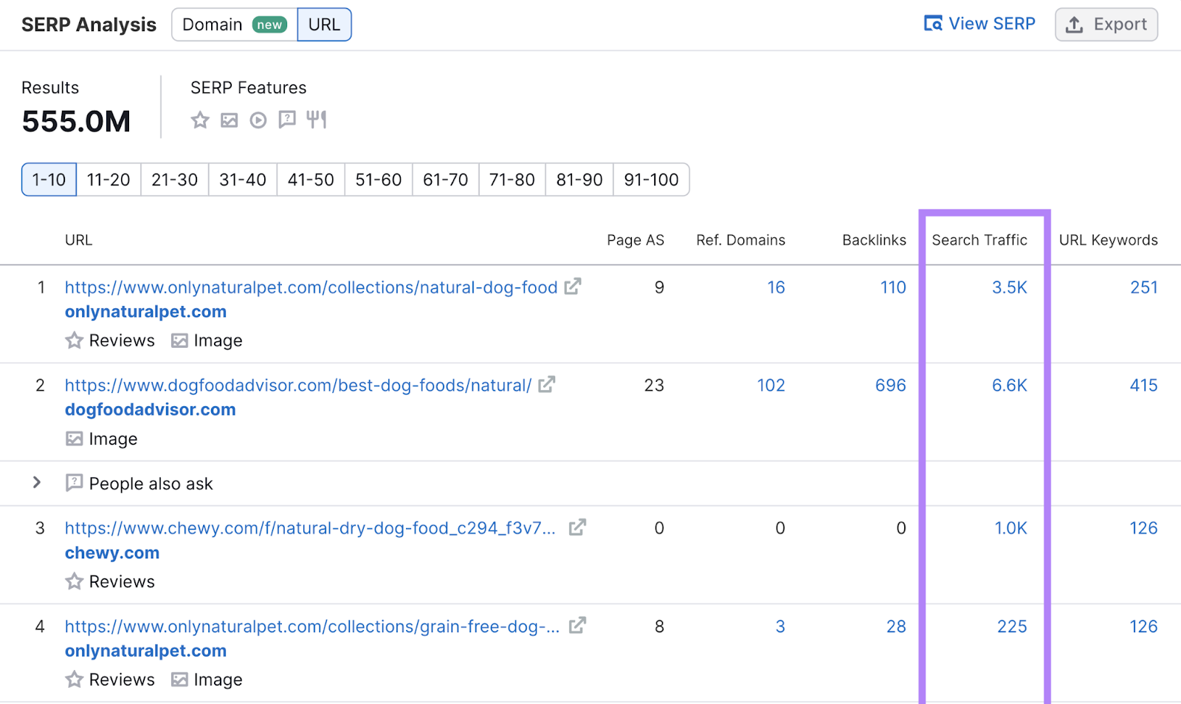This screenshot has height=704, width=1181.
Task: Expand the People also ask row
Action: pyautogui.click(x=37, y=482)
